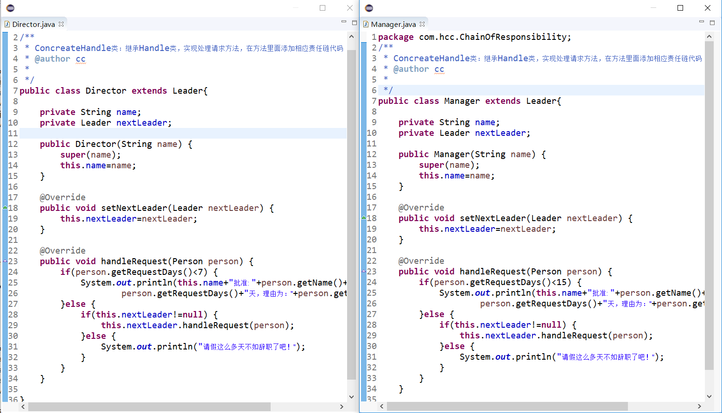Maximize the Manager.java editor pane
Image resolution: width=722 pixels, height=413 pixels.
(712, 22)
